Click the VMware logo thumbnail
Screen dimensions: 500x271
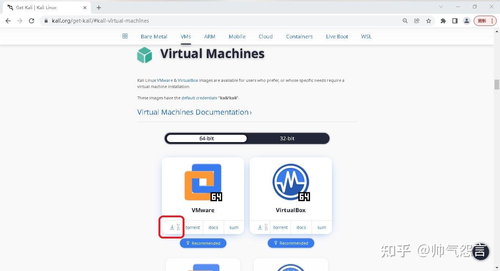click(x=203, y=182)
